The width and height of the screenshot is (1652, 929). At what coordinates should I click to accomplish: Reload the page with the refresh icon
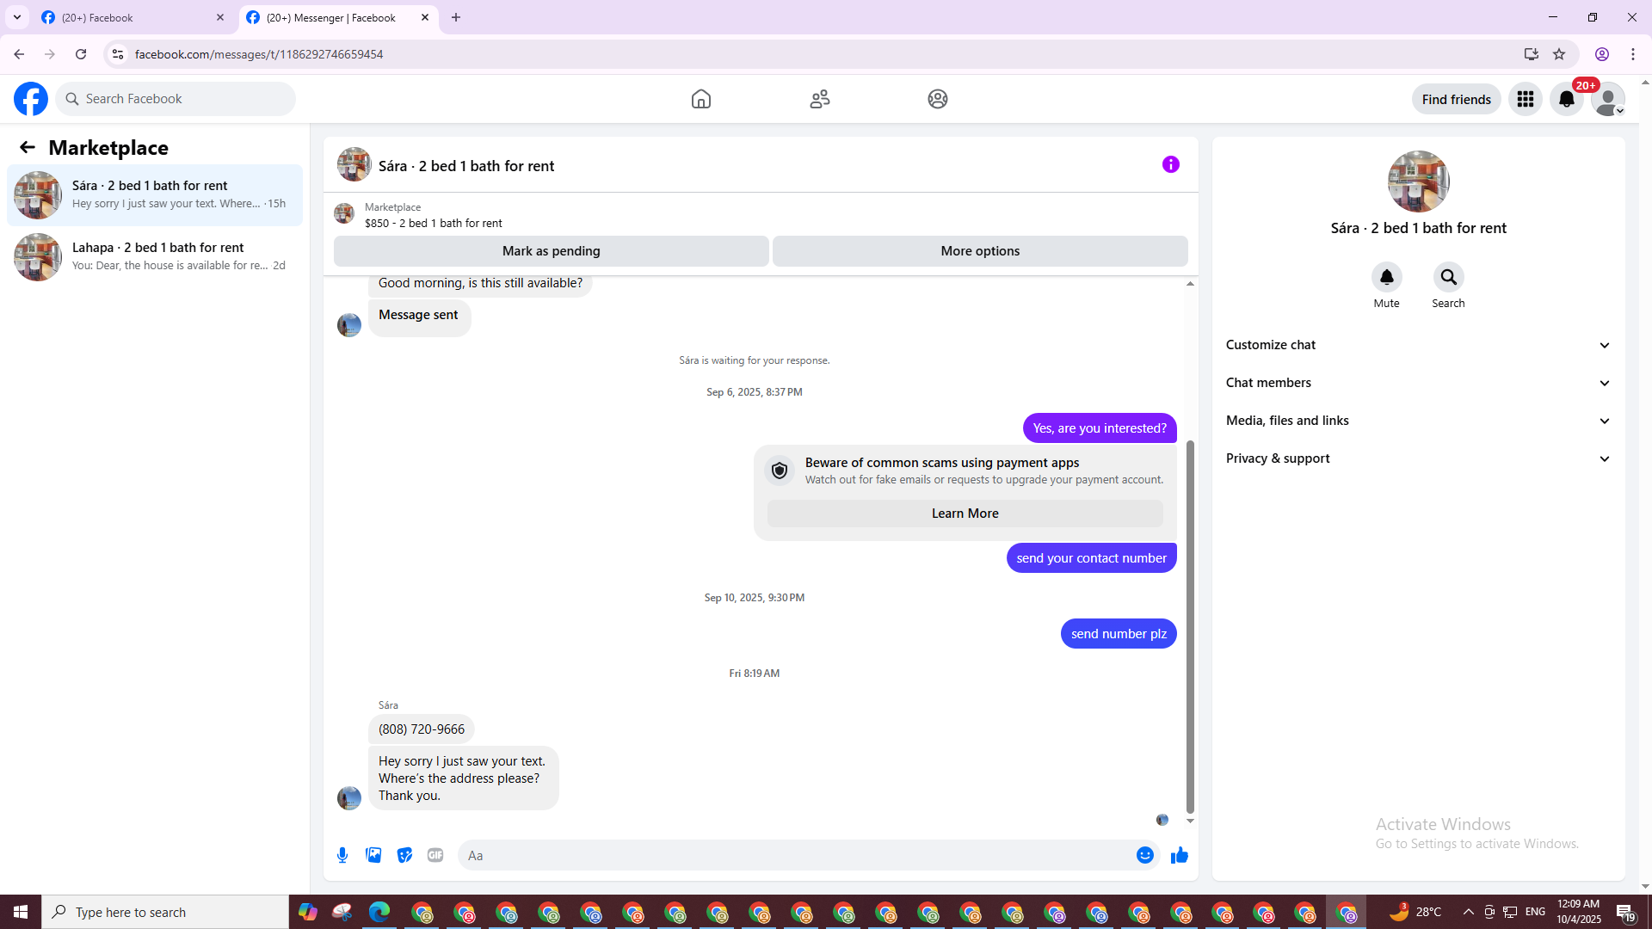click(x=81, y=54)
